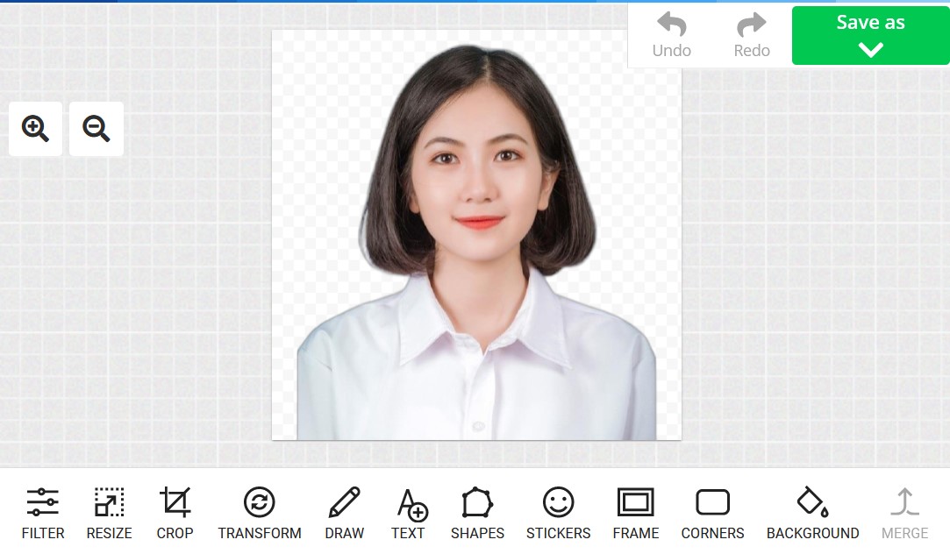Open the Corners tool
This screenshot has height=554, width=950.
(712, 511)
